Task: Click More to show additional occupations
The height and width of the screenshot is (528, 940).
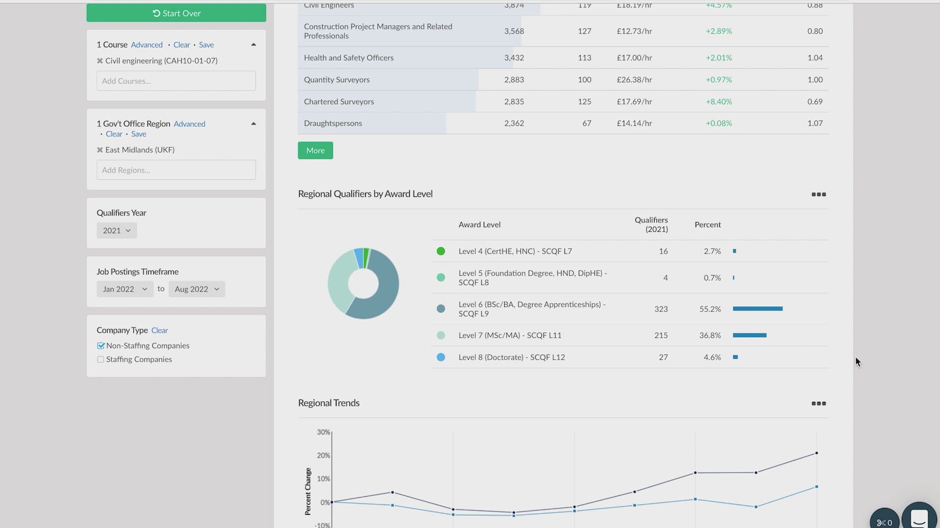Action: click(x=315, y=150)
